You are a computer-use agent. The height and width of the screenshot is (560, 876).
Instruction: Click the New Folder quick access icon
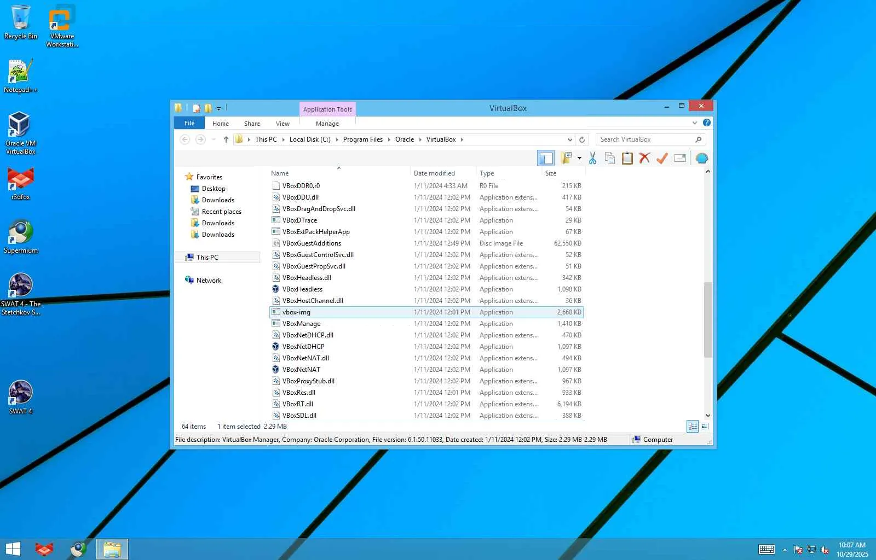pyautogui.click(x=208, y=108)
